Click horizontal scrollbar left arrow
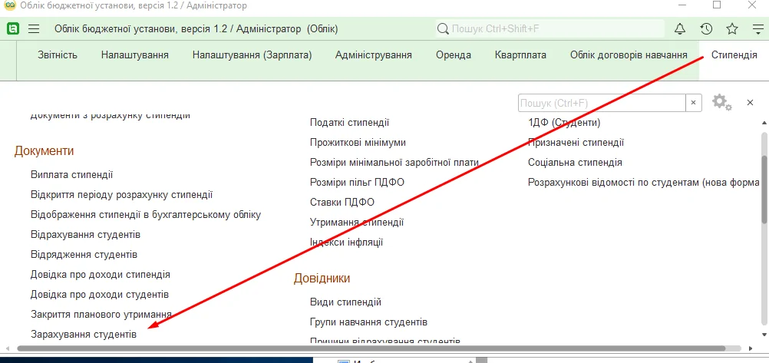This screenshot has height=363, width=769. (7, 348)
